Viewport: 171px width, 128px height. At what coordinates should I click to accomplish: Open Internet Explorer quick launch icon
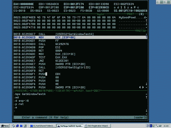click(17, 126)
